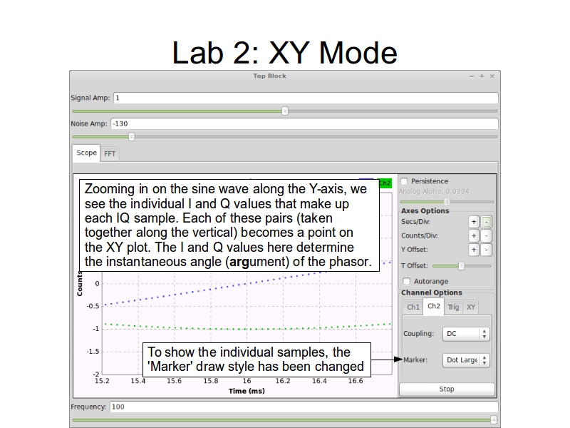Switch to the XY channel tab
Screen dimensions: 570x428
click(470, 307)
